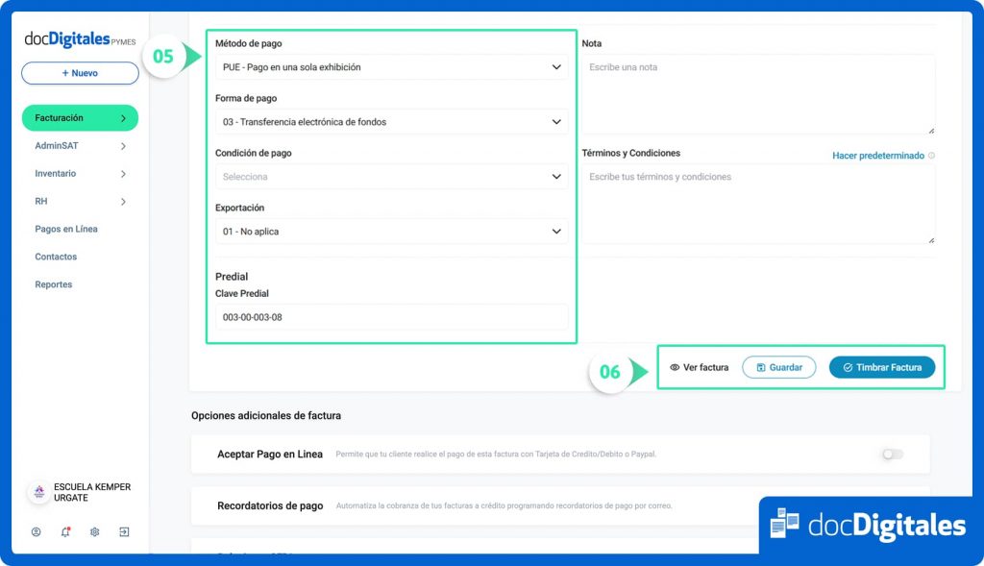
Task: Click the docDigitales PYMES logo
Action: 80,39
